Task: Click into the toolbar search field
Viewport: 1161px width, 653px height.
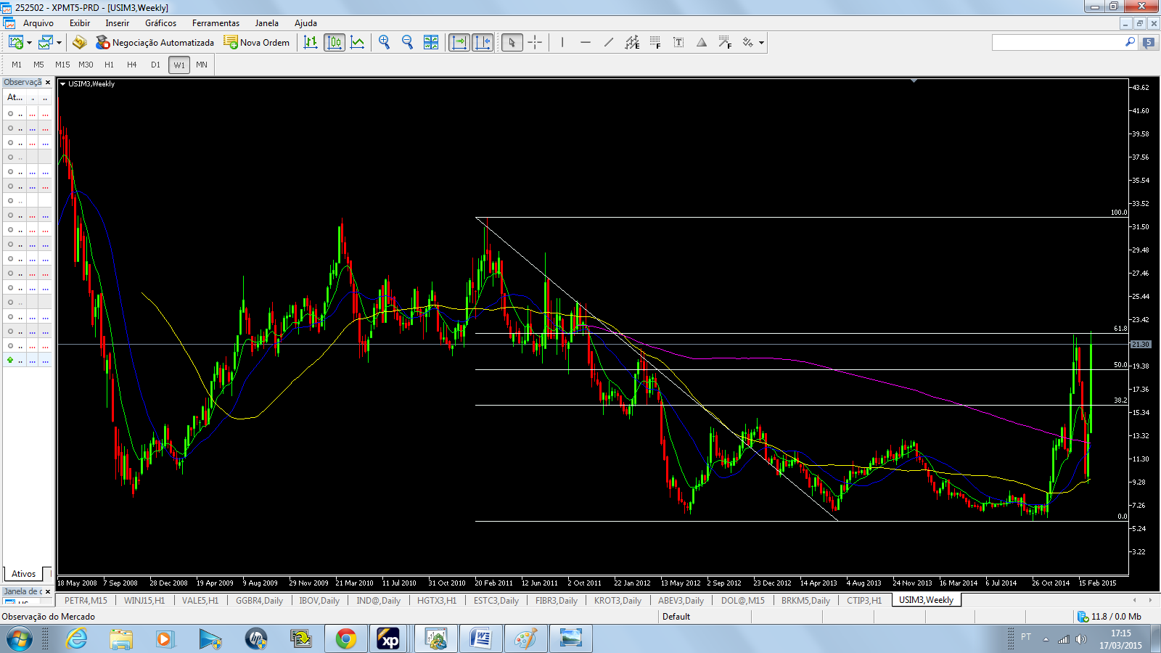Action: tap(1057, 42)
